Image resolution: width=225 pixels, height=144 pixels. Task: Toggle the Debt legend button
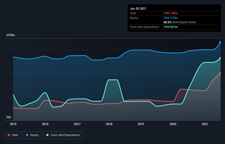click(13, 135)
